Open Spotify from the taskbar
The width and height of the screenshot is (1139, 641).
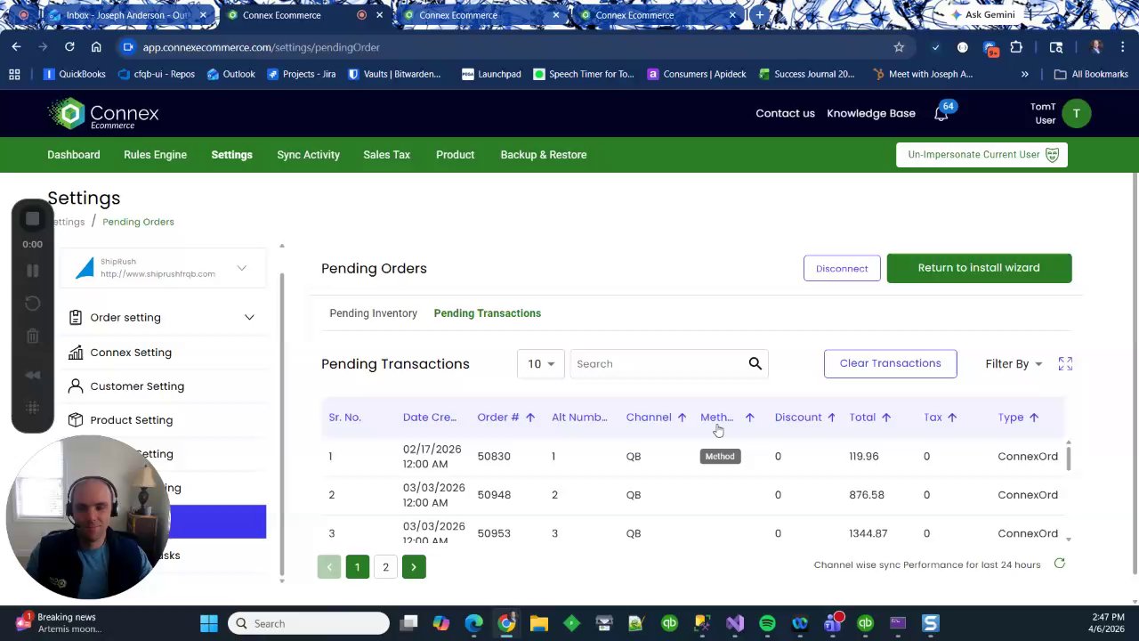coord(767,623)
